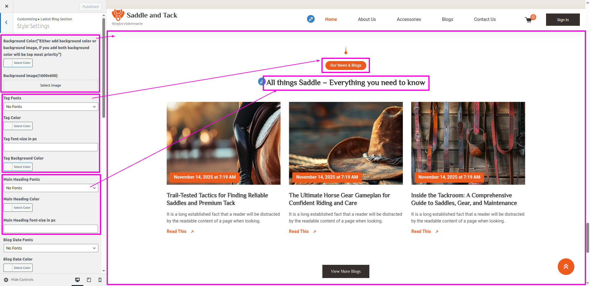
Task: Navigate to Accessories in the nav bar
Action: tap(409, 19)
